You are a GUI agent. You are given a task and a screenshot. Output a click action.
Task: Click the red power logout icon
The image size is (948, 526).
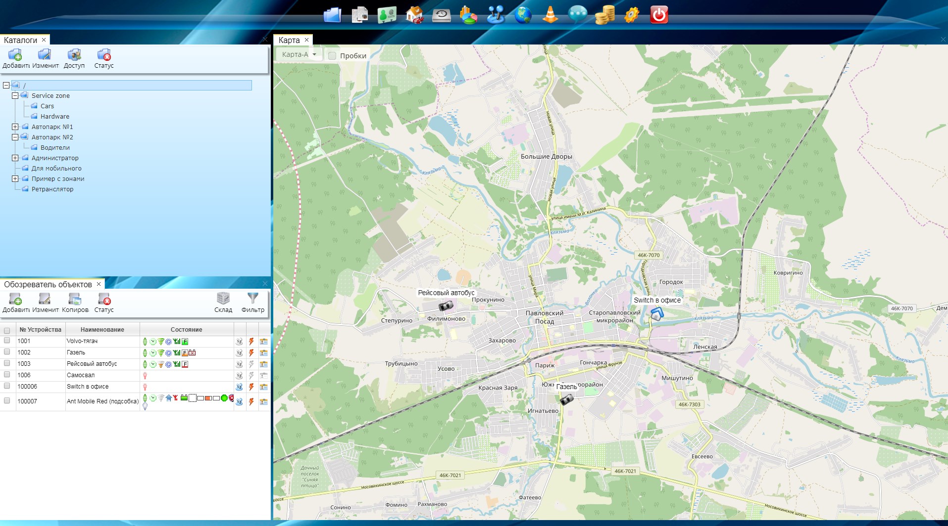pyautogui.click(x=659, y=15)
